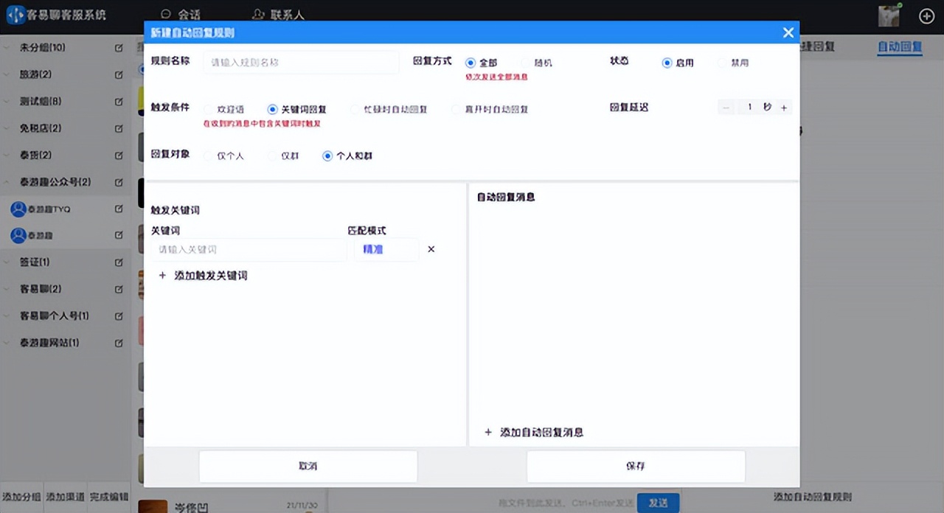
Task: Open the 匹配模式 dropdown showing 精准
Action: point(386,249)
